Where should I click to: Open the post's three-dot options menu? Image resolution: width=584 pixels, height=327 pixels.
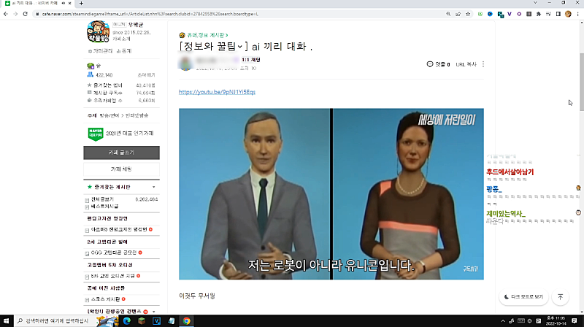[483, 64]
